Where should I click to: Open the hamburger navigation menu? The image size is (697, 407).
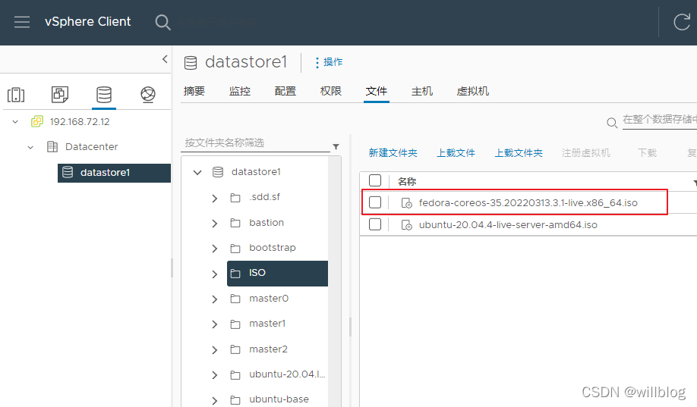coord(22,22)
